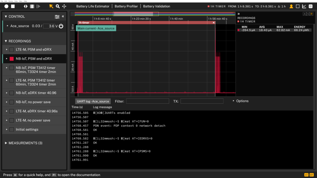Viewport: 317px width, 178px height.
Task: Select the yellow arrow pointer tool
Action: point(51,6)
